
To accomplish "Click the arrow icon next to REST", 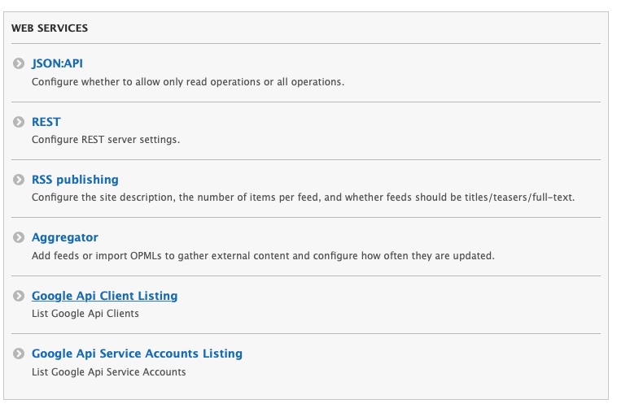I will tap(19, 122).
